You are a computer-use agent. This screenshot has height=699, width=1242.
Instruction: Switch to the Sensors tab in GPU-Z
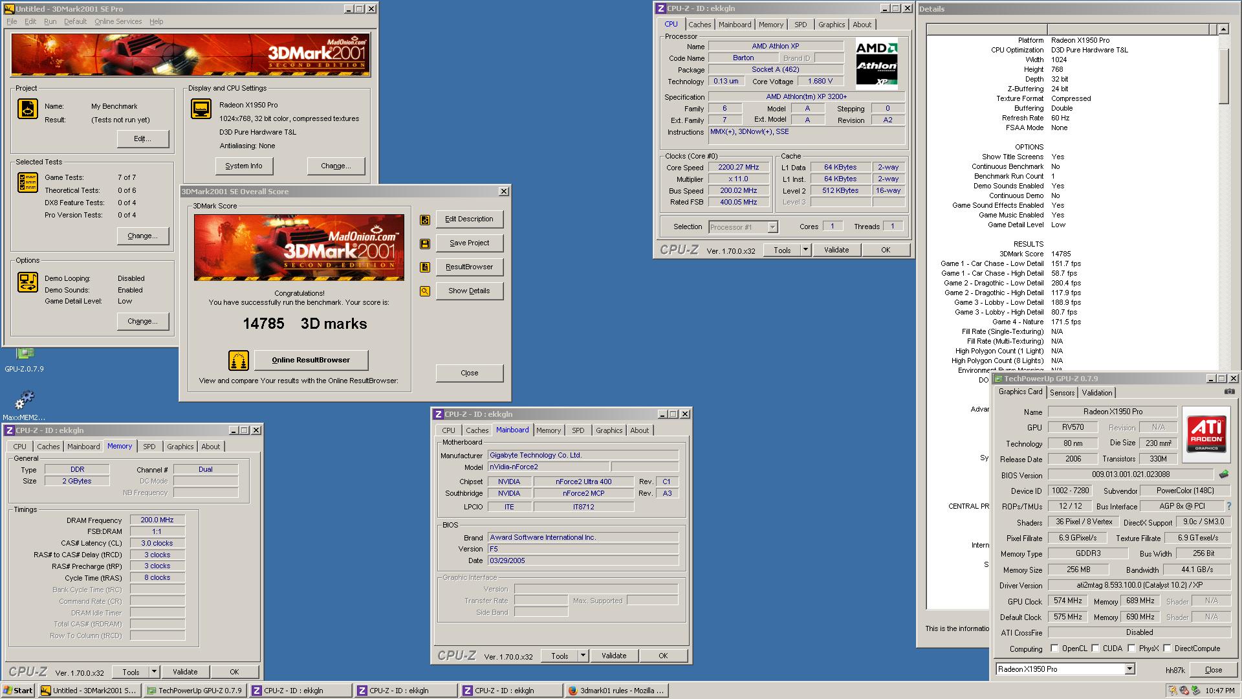point(1062,392)
